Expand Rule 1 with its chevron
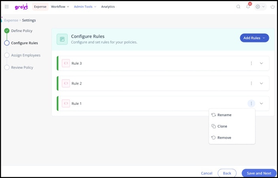Image resolution: width=278 pixels, height=178 pixels. (261, 104)
